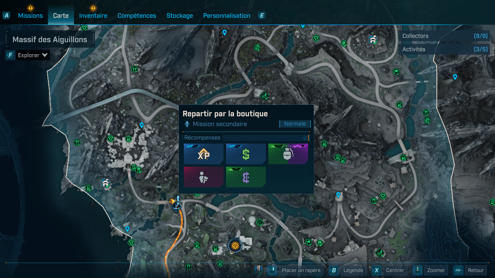Screen dimensions: 495x278
Task: Select the Collectors progress row
Action: 444,36
